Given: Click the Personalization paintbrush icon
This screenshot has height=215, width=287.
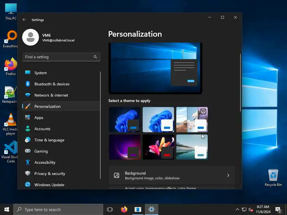Looking at the screenshot, I should 28,106.
